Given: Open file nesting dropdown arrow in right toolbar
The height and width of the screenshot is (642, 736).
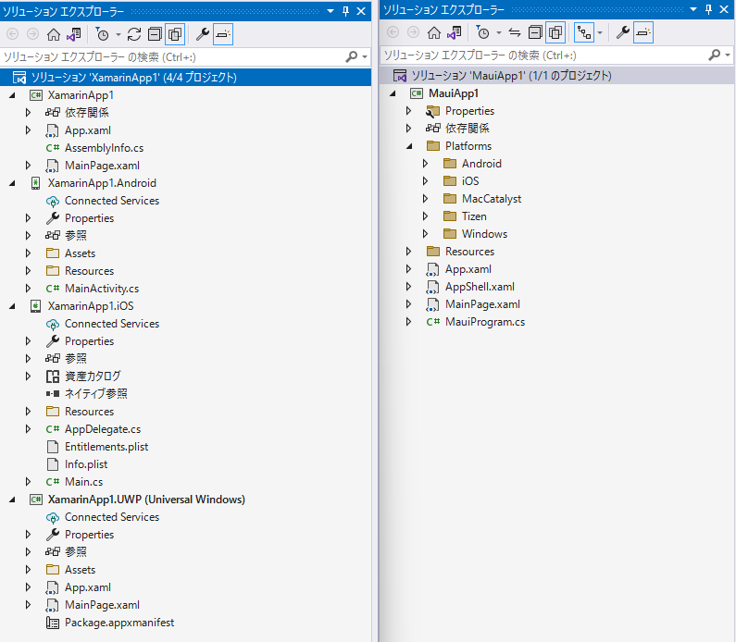Looking at the screenshot, I should pos(600,32).
